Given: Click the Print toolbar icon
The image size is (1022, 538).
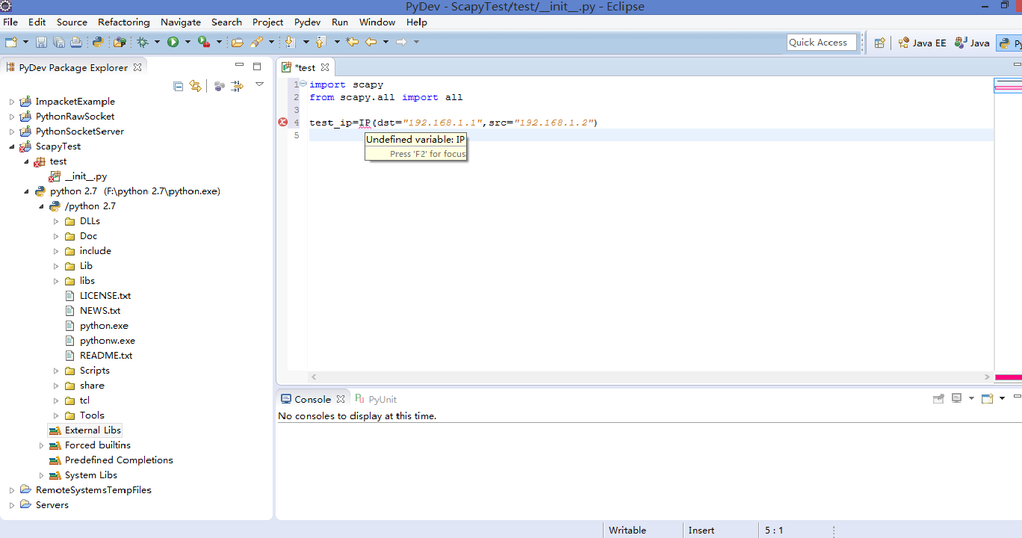Looking at the screenshot, I should [x=77, y=42].
